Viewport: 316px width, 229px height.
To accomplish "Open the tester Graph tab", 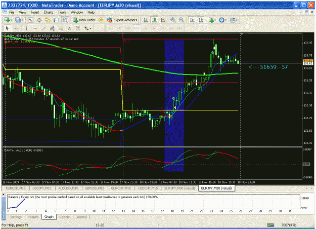I will pyautogui.click(x=49, y=217).
